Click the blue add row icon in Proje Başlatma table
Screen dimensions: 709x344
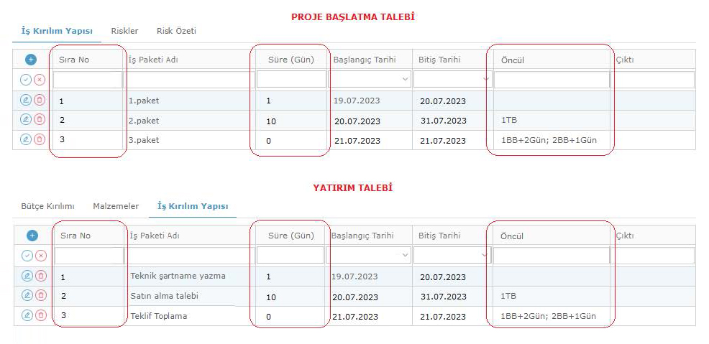pyautogui.click(x=31, y=60)
